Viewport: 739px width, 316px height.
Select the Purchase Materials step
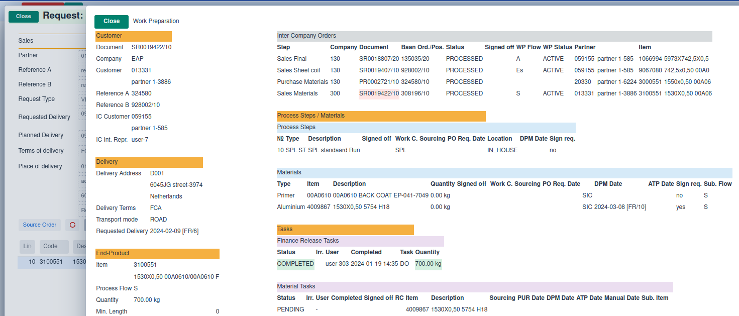point(302,82)
